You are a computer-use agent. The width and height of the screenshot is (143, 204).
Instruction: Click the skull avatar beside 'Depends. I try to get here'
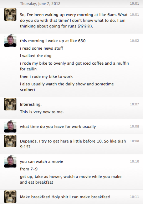(10, 141)
